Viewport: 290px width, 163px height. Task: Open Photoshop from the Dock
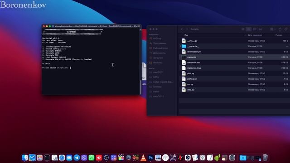[x=150, y=158]
